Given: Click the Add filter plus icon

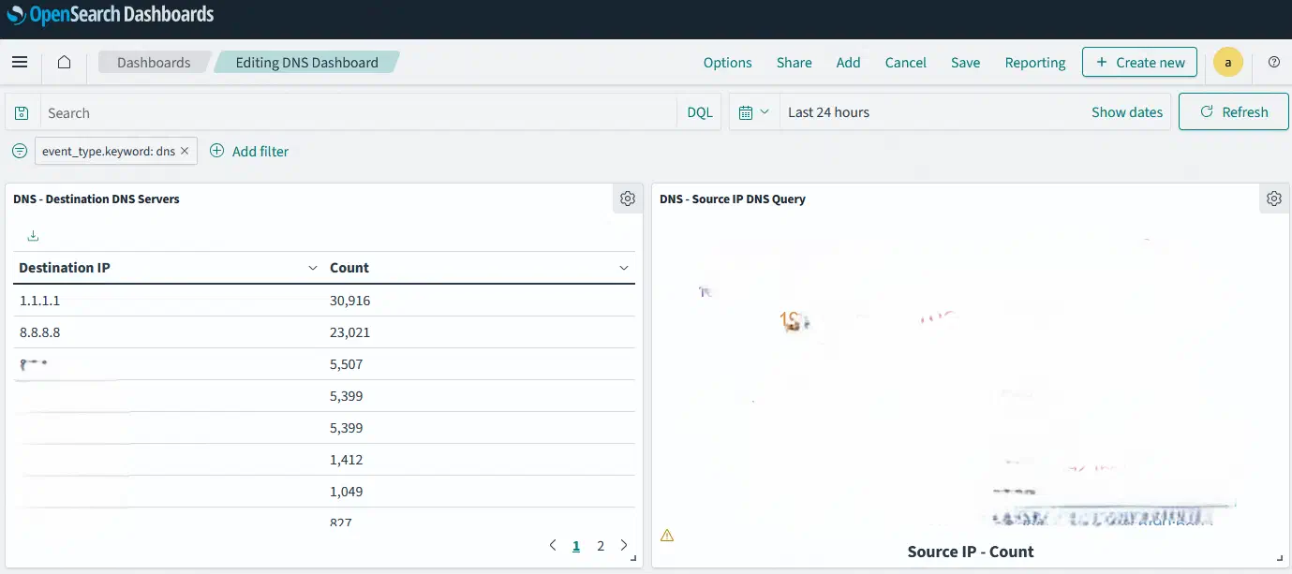Looking at the screenshot, I should [x=217, y=151].
